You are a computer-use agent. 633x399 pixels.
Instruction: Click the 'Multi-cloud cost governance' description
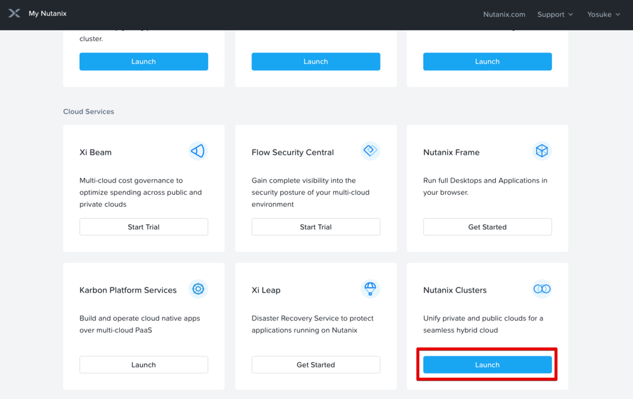click(x=141, y=192)
